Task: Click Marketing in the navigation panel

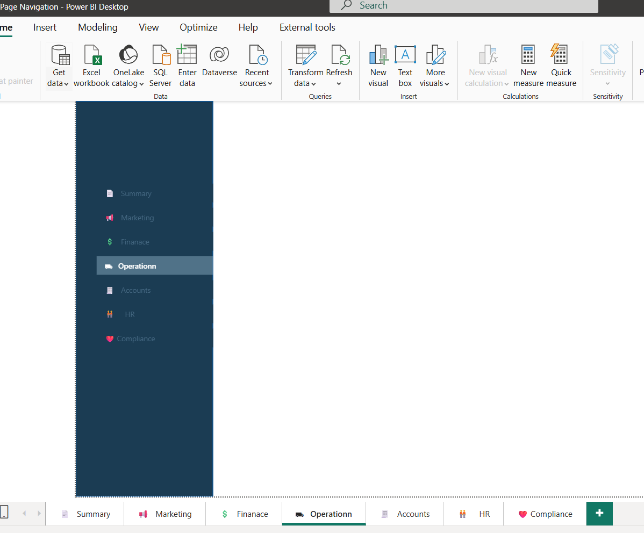Action: tap(137, 218)
